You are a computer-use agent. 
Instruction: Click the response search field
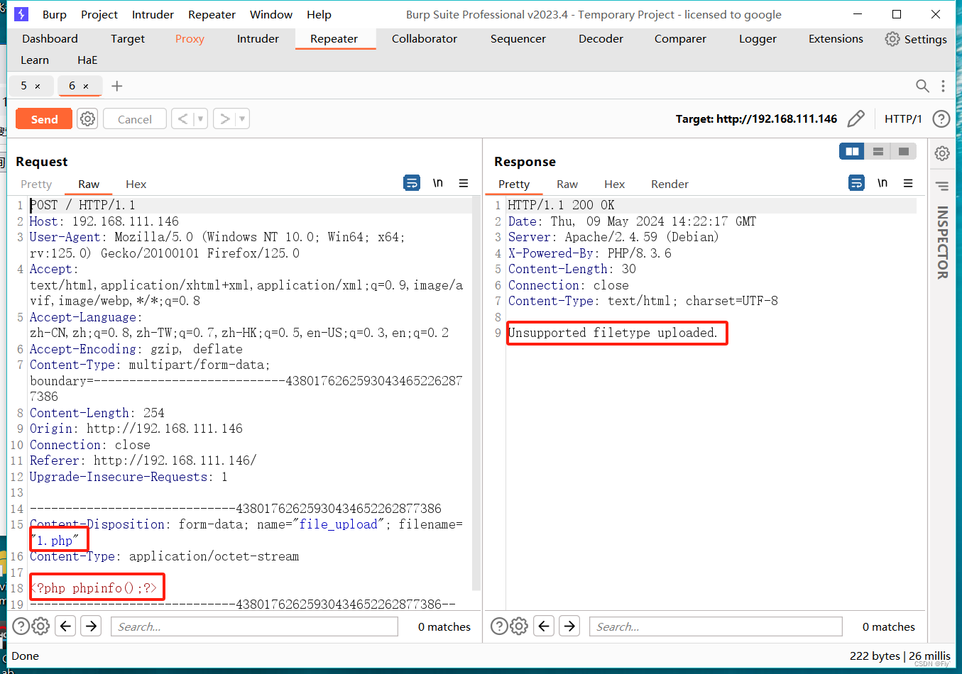point(716,626)
